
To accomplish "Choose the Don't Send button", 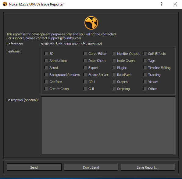I will (x=91, y=167).
